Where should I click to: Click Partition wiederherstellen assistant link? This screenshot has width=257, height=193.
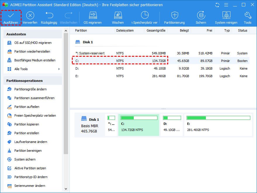tap(32, 51)
